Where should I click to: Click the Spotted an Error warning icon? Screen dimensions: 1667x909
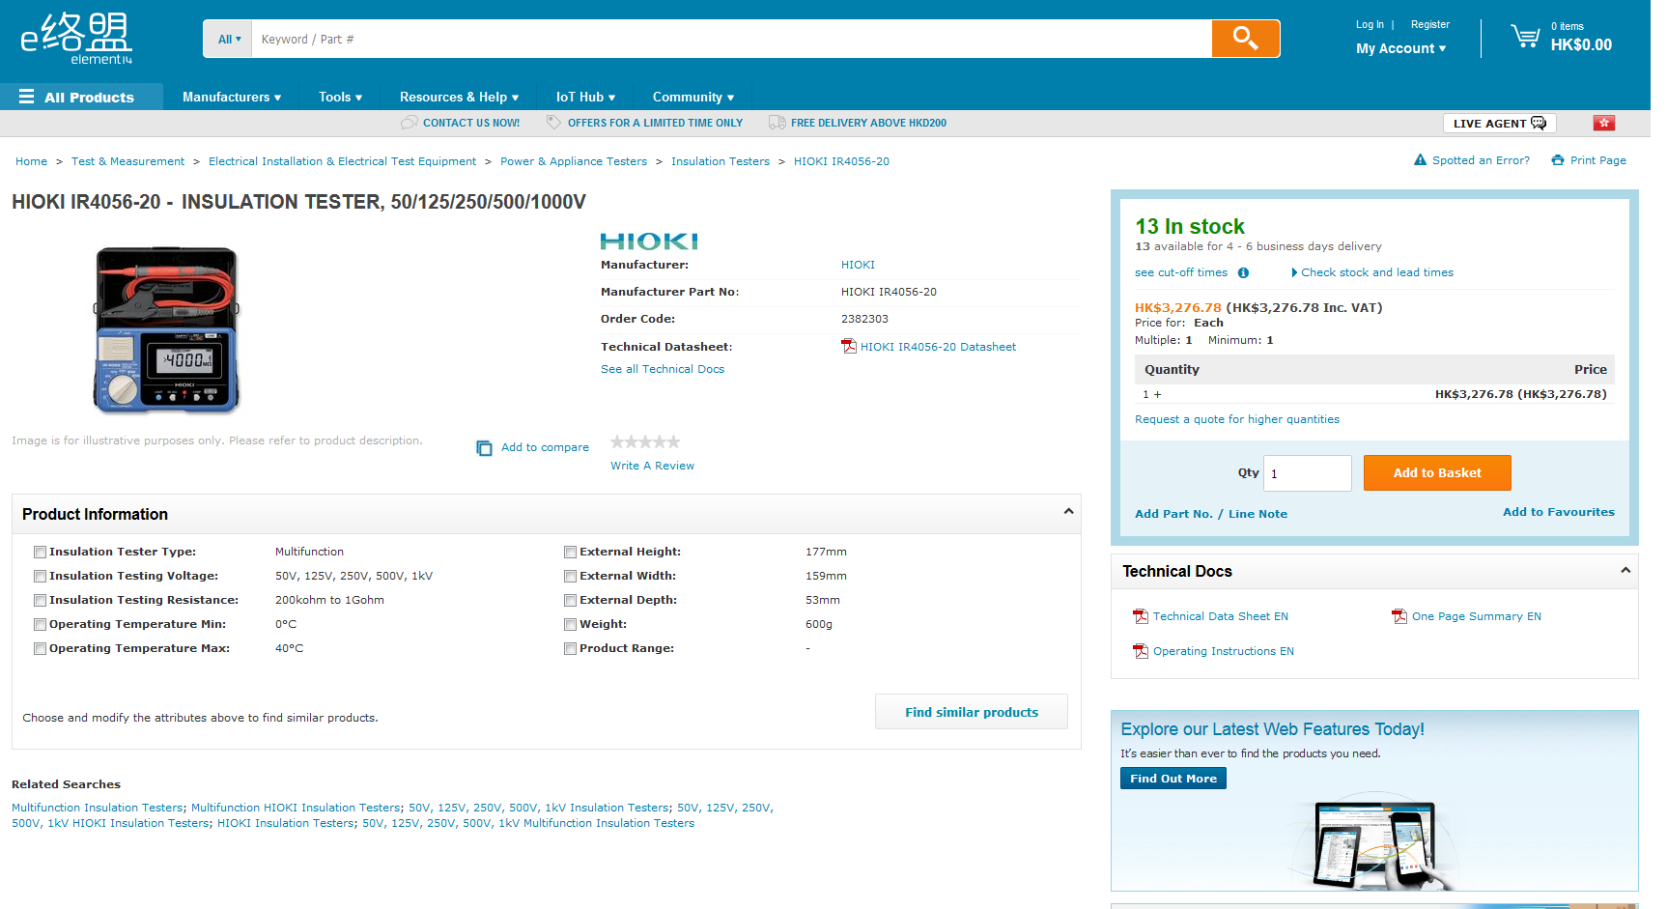tap(1420, 160)
